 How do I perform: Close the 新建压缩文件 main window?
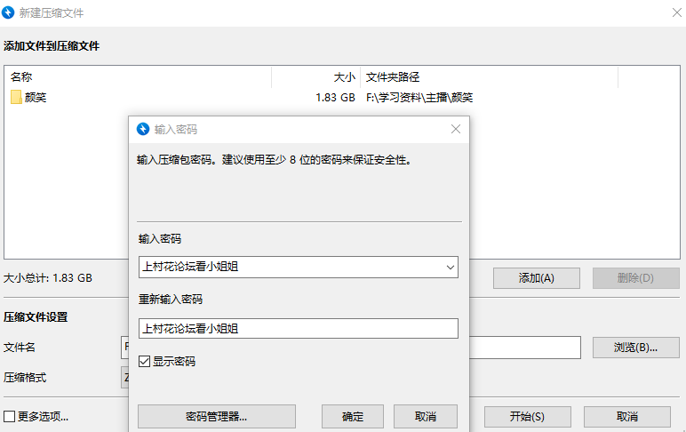click(674, 13)
